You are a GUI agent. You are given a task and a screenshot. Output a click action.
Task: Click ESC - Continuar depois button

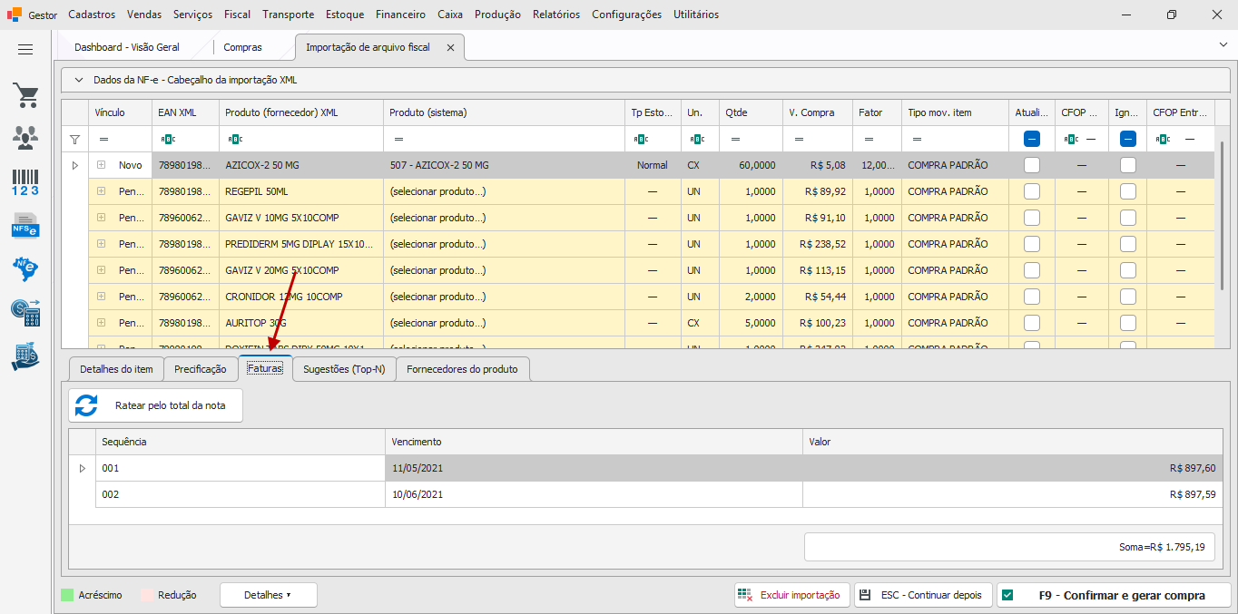(923, 595)
